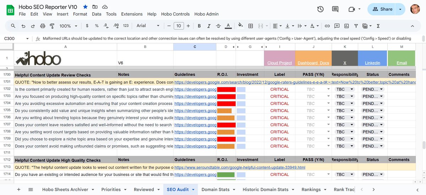Open the borders tool
426x195 pixels.
251,26
